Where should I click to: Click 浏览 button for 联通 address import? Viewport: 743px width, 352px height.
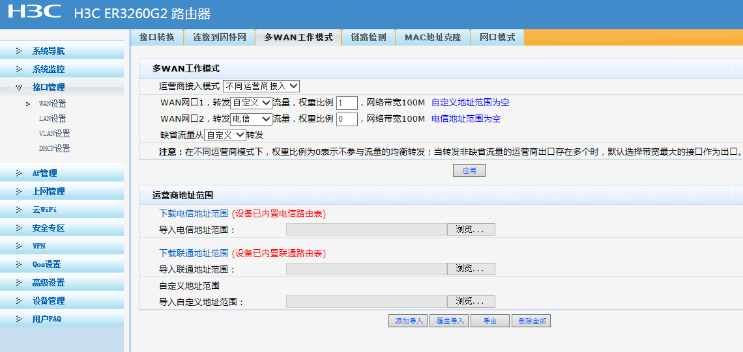point(471,269)
